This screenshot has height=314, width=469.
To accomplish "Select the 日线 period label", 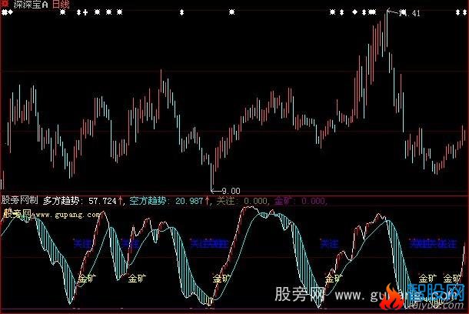I will [61, 4].
